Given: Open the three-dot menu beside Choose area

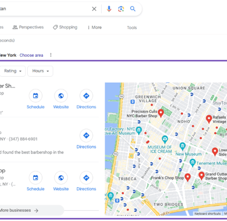Looking at the screenshot, I should pyautogui.click(x=51, y=55).
